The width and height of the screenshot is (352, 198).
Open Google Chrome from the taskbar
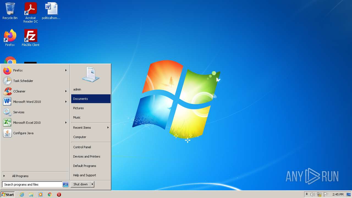(50, 194)
